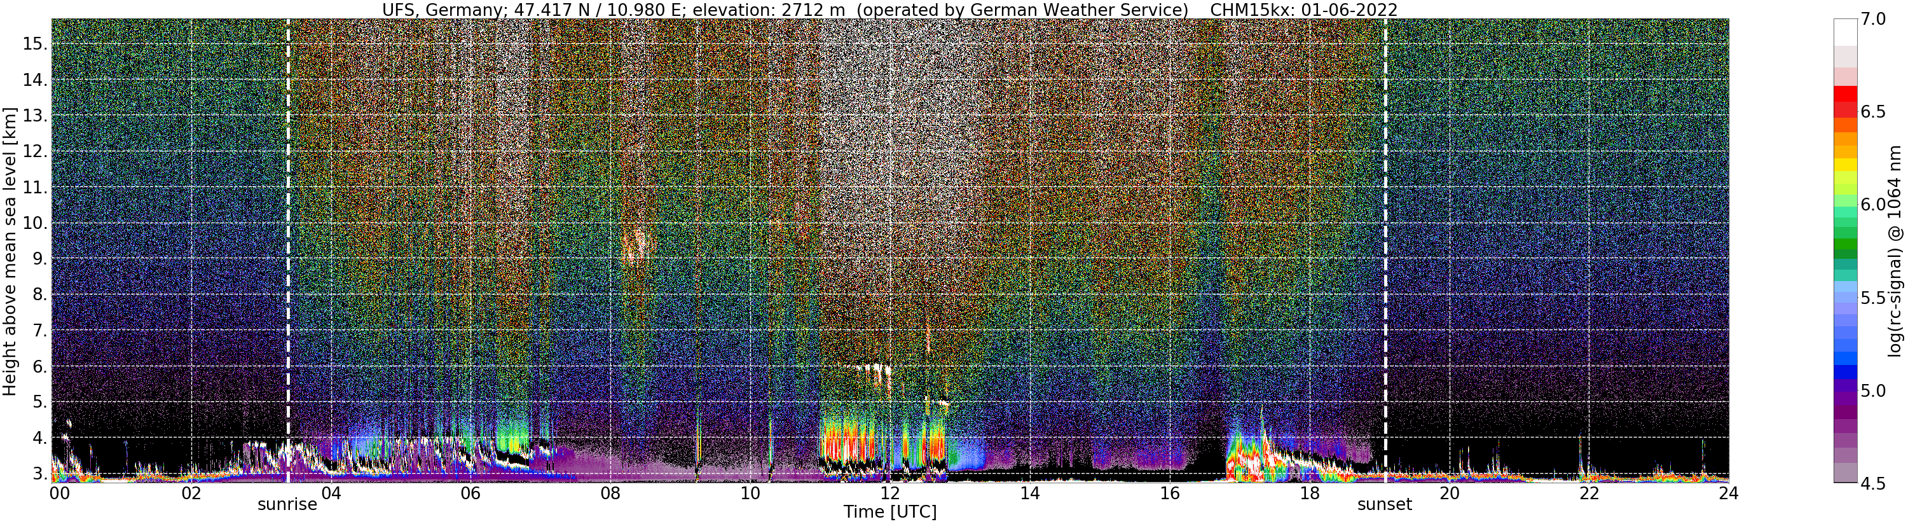1908x524 pixels.
Task: Click the "sunrise" label below the axis
Action: [x=287, y=504]
